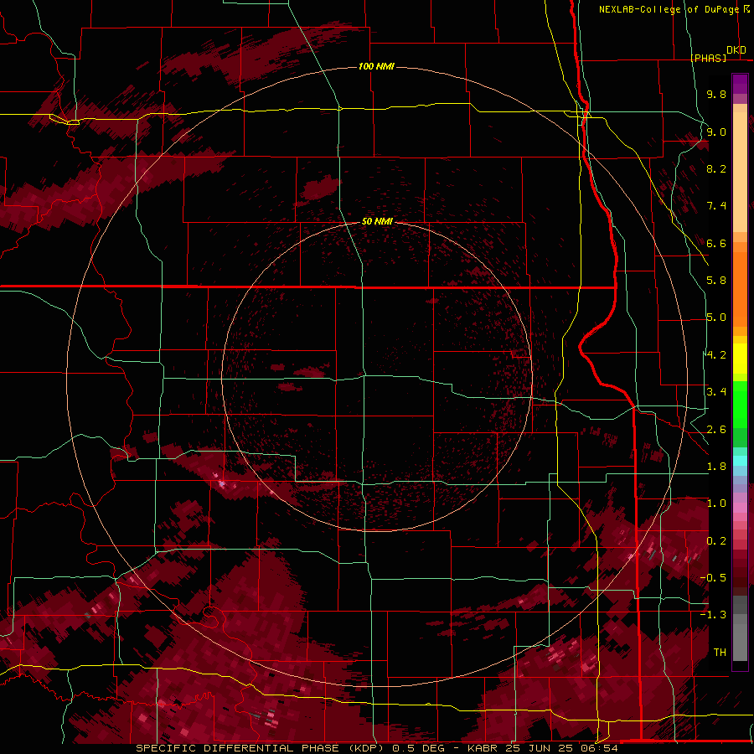Screen dimensions: 754x754
Task: Click the cyan segment of the color bar
Action: (740, 461)
